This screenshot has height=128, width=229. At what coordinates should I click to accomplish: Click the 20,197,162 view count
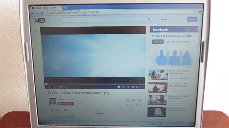tap(133, 101)
